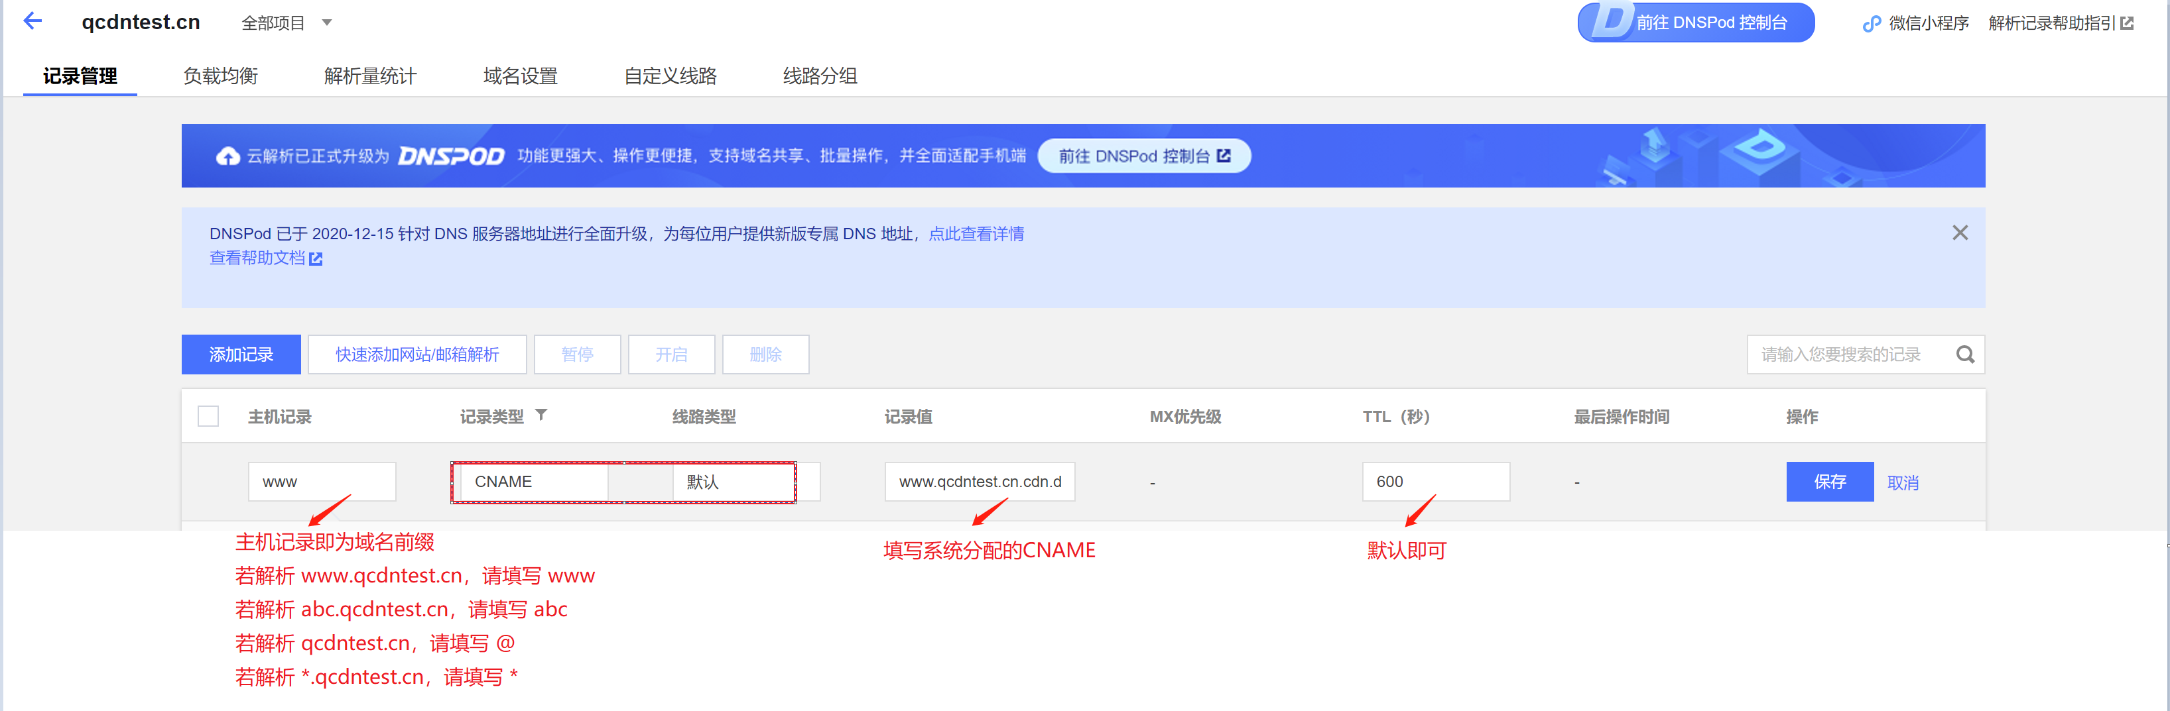Click the qcdntest.cn domain title
Viewport: 2170px width, 711px height.
pyautogui.click(x=141, y=22)
